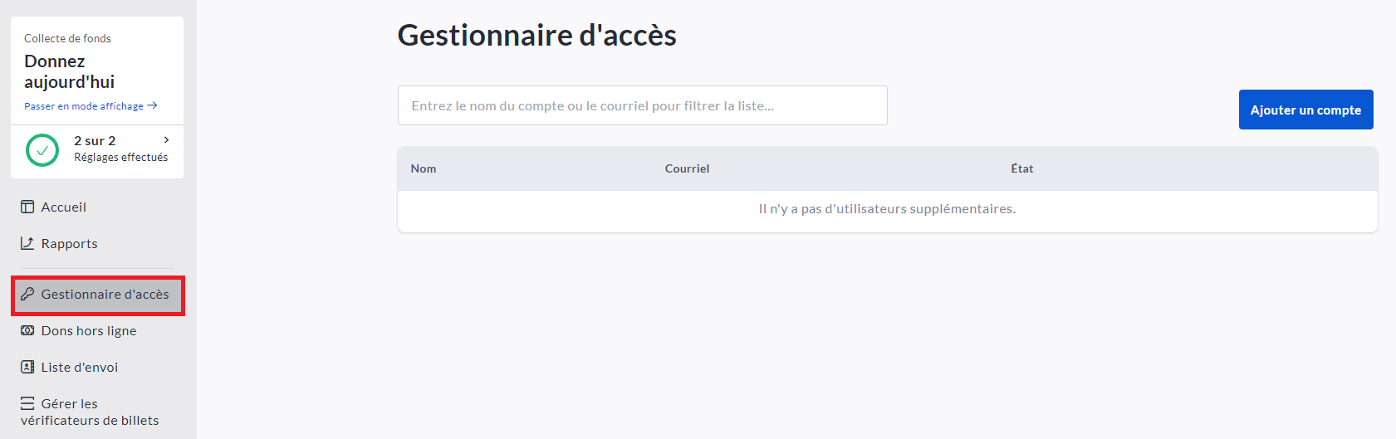Click the green checkmark circle icon
The image size is (1396, 439).
click(x=42, y=150)
